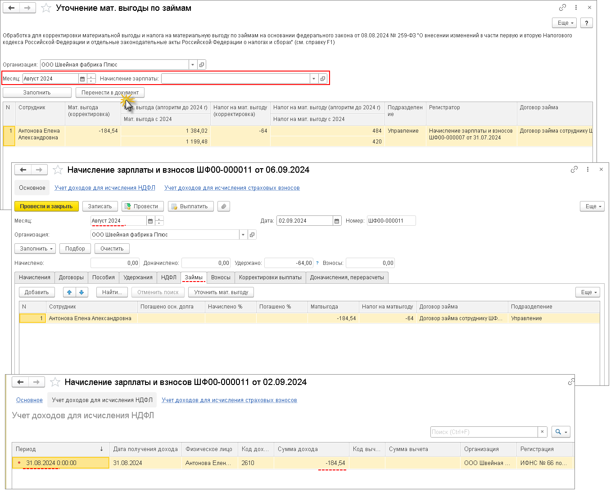This screenshot has height=492, width=615.
Task: Switch to the Договоры tab
Action: click(71, 277)
